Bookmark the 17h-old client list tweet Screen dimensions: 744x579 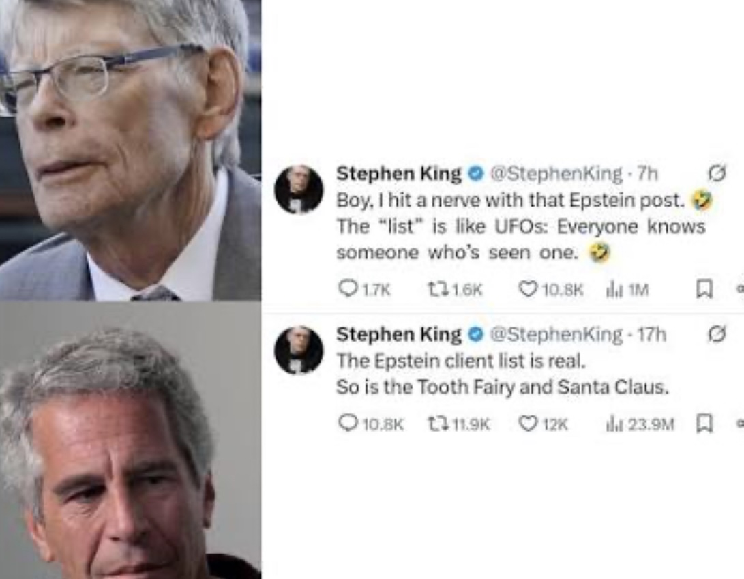click(704, 424)
